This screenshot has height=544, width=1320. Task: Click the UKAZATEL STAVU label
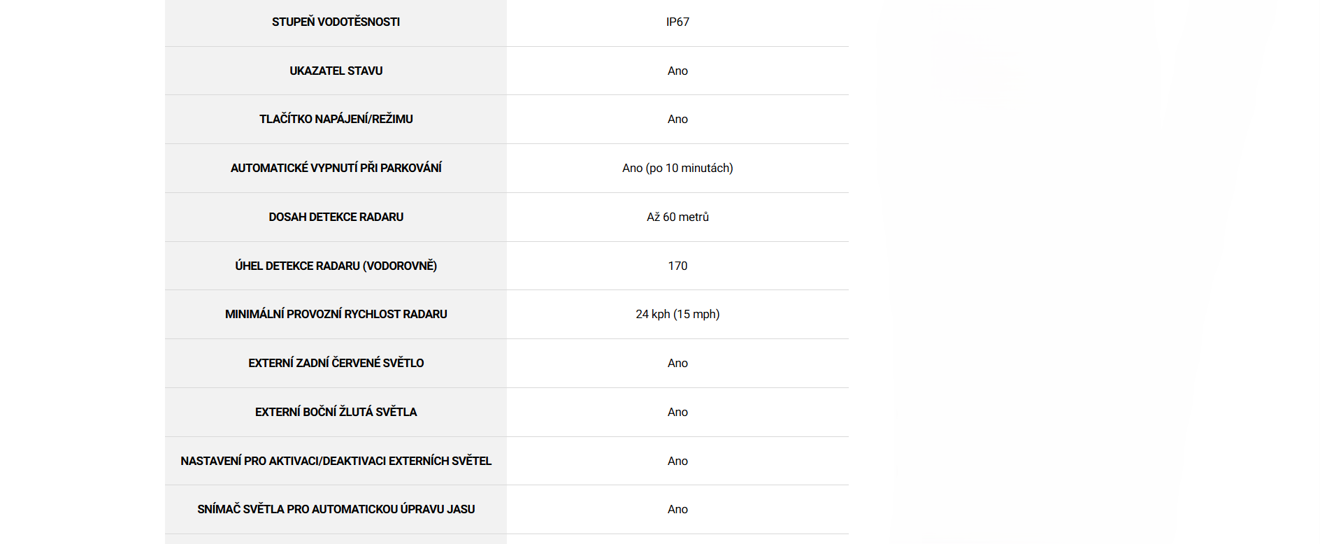click(336, 71)
